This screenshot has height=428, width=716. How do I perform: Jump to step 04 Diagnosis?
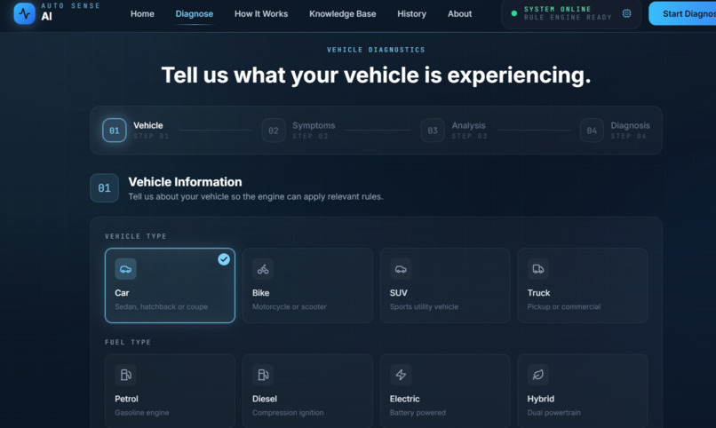point(615,130)
